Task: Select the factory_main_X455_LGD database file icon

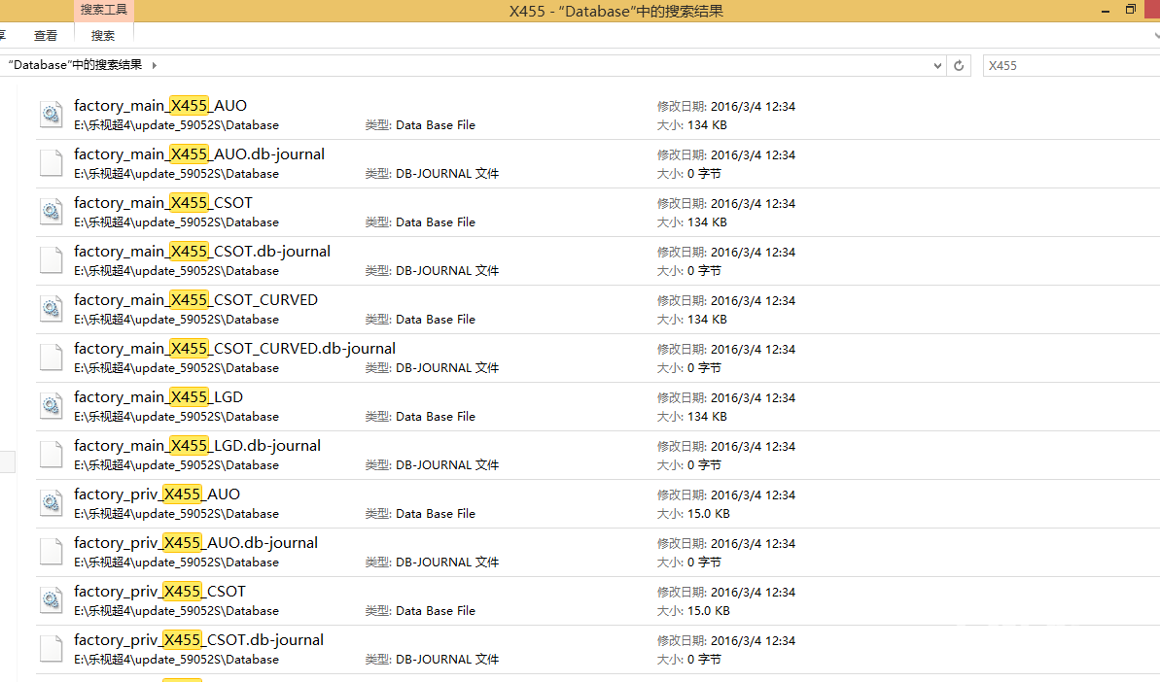Action: 51,406
